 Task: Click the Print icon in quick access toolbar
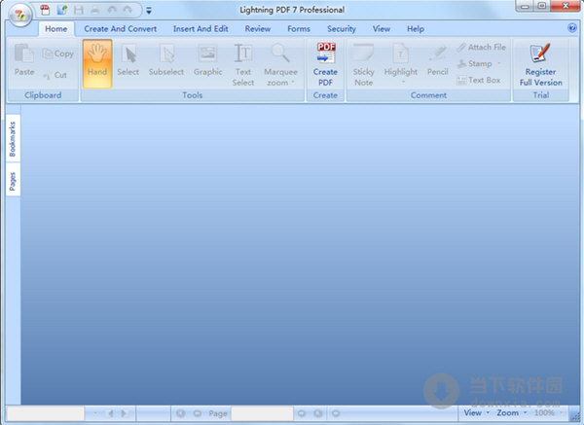(x=95, y=10)
